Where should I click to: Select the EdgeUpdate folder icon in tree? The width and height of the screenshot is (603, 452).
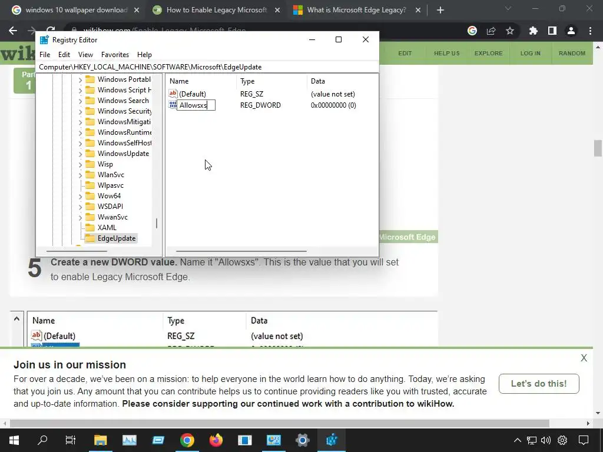coord(90,238)
